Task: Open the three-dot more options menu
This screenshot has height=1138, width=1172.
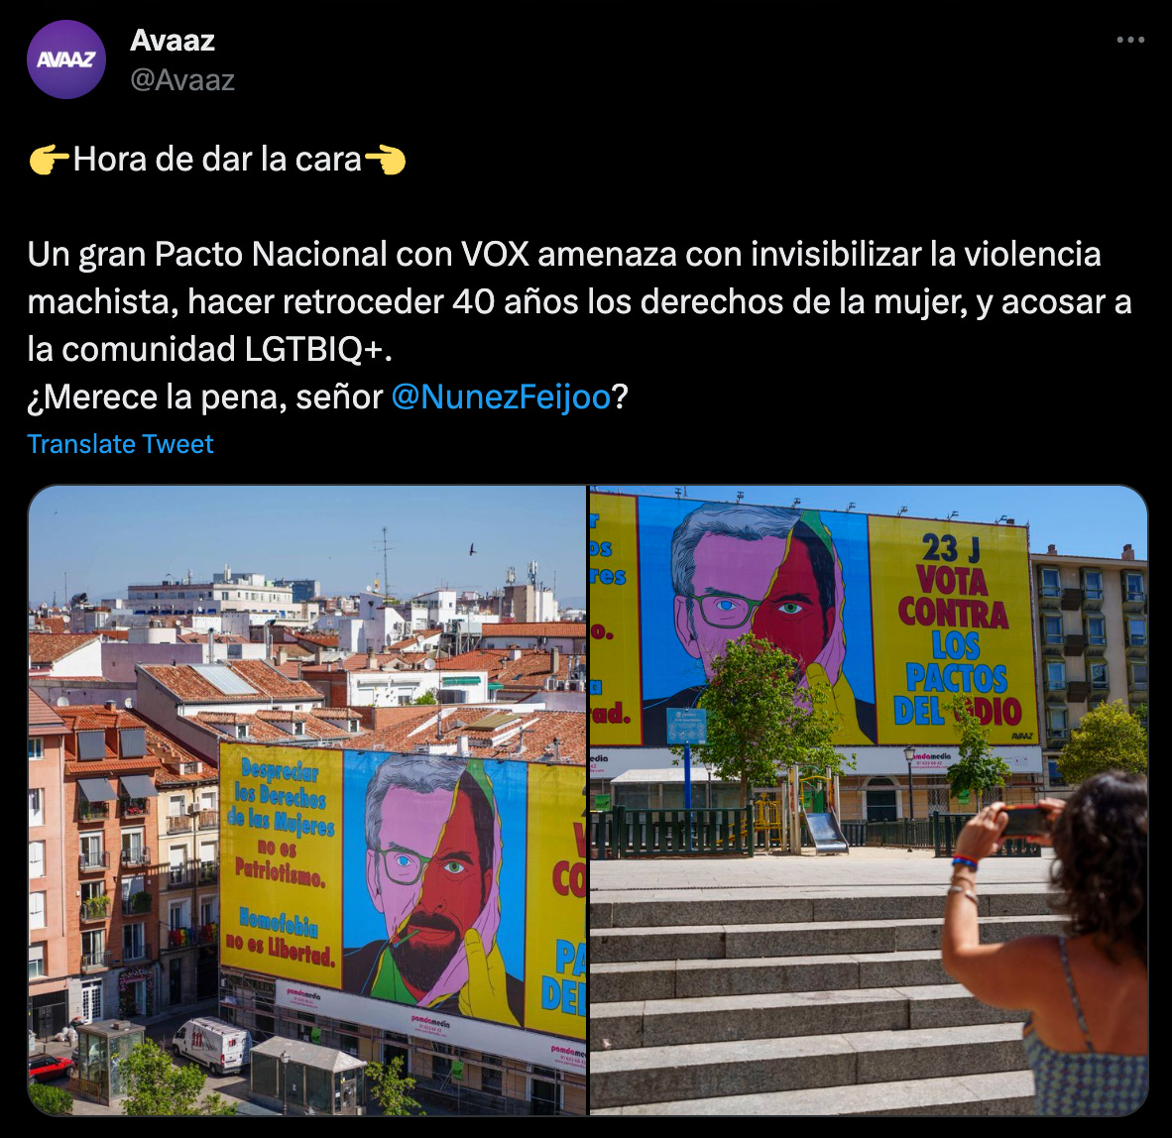Action: click(x=1130, y=40)
